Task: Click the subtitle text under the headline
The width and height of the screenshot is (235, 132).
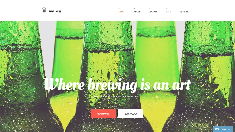Action: [117, 96]
